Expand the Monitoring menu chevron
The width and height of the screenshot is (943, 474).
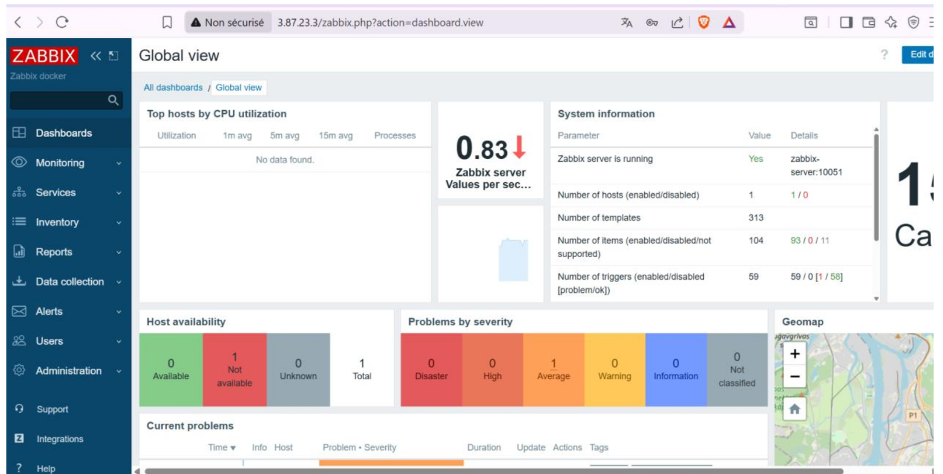(119, 163)
